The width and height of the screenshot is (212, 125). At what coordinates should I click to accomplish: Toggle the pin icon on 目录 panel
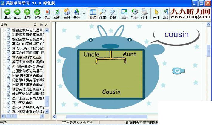click(41, 25)
